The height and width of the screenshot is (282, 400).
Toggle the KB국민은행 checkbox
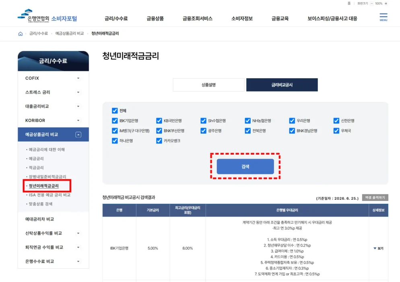[159, 120]
